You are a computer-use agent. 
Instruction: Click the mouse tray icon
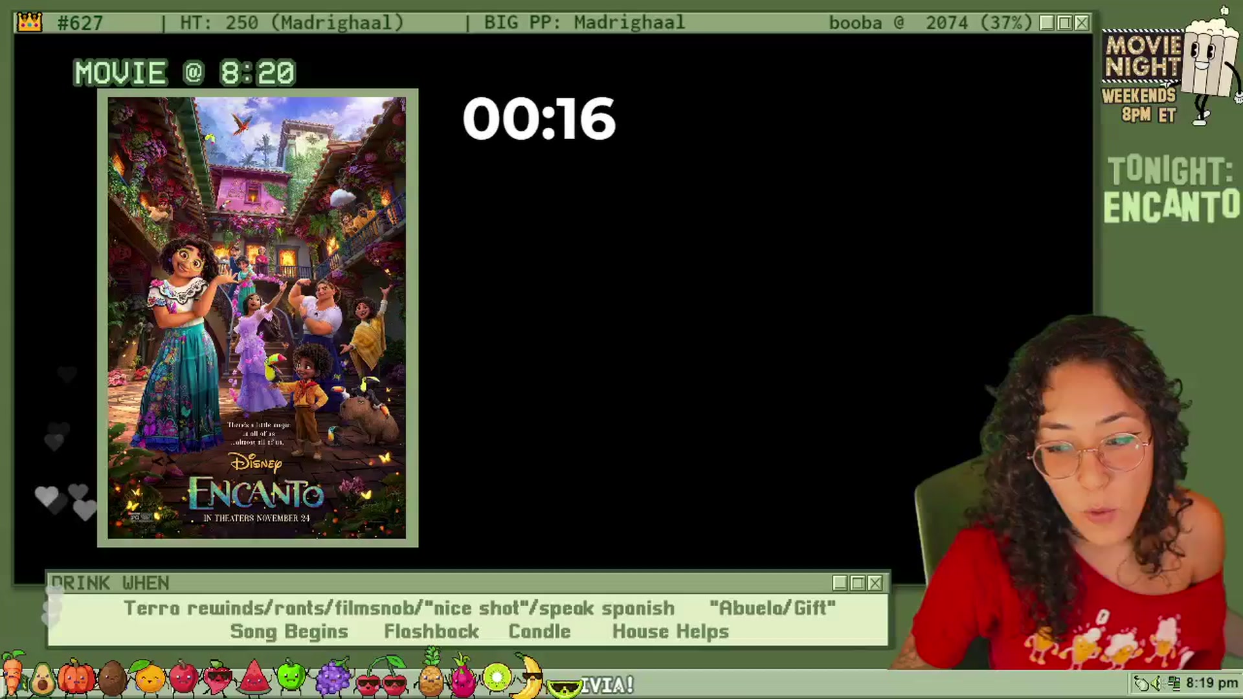coord(1141,683)
